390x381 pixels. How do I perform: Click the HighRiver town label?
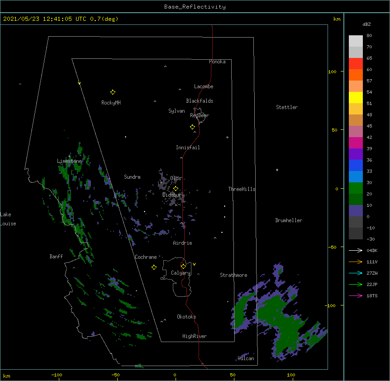click(195, 336)
